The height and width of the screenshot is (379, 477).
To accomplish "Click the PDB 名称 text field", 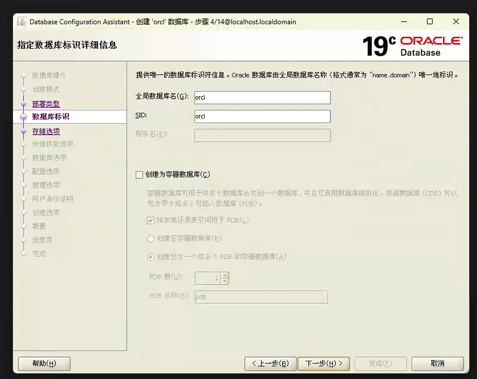I will (x=262, y=297).
